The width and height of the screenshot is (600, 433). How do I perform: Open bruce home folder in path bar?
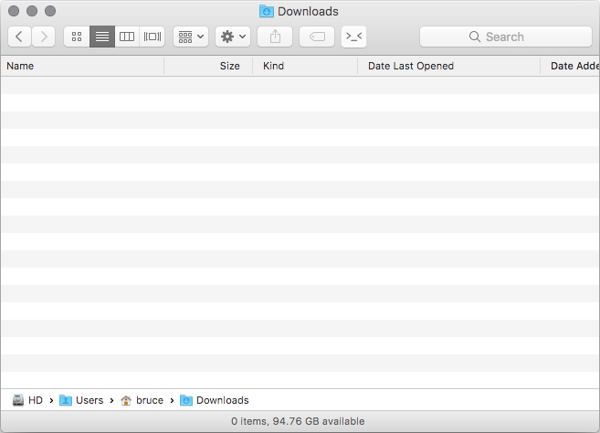click(142, 400)
